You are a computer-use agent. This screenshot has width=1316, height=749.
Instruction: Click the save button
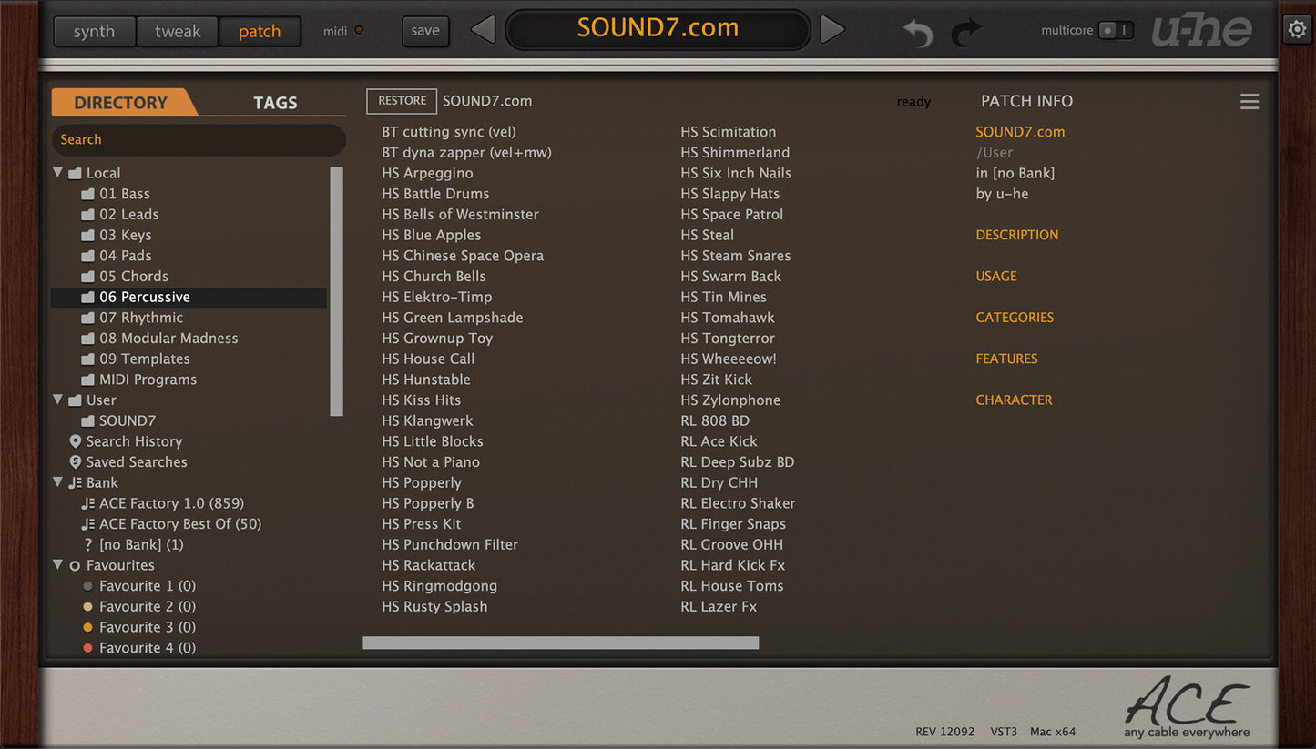[x=425, y=31]
